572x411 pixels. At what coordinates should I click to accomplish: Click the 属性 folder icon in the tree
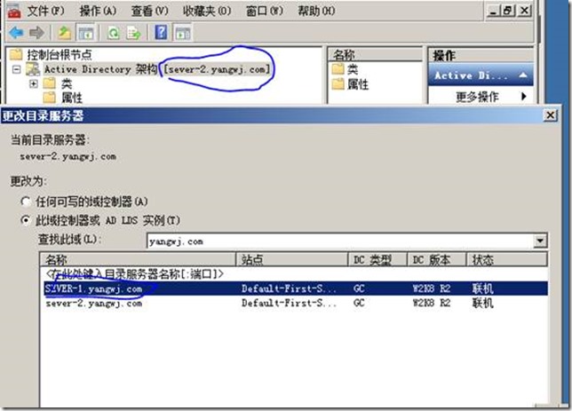(49, 98)
